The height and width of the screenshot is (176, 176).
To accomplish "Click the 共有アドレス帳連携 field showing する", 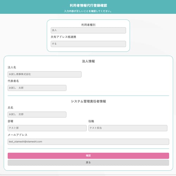I will coord(88,44).
